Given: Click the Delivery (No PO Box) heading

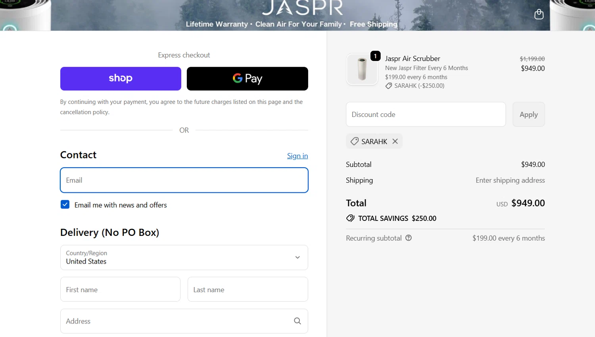Looking at the screenshot, I should coord(109,232).
